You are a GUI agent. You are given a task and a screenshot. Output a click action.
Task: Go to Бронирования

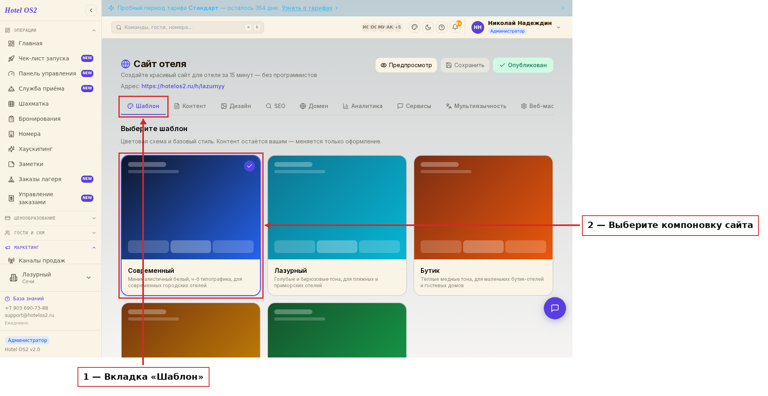click(50, 119)
